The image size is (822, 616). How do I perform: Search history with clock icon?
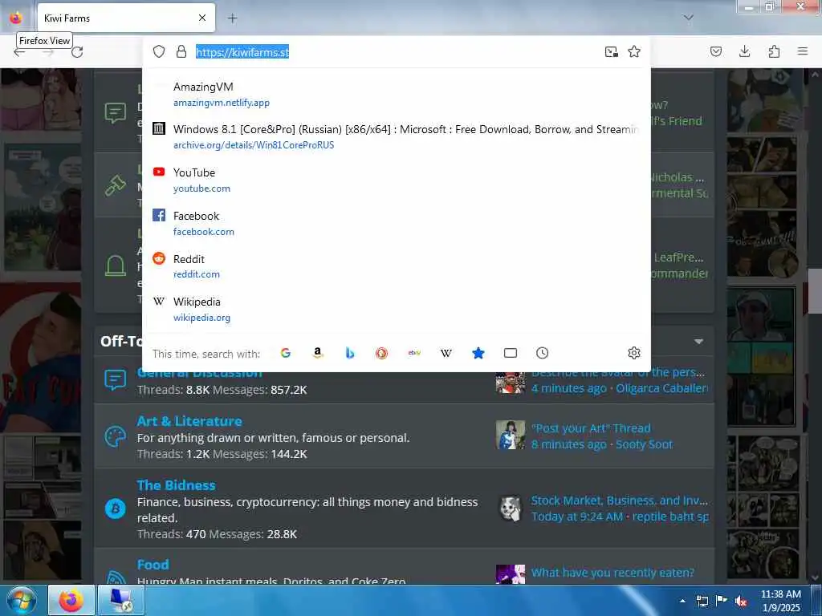point(543,353)
